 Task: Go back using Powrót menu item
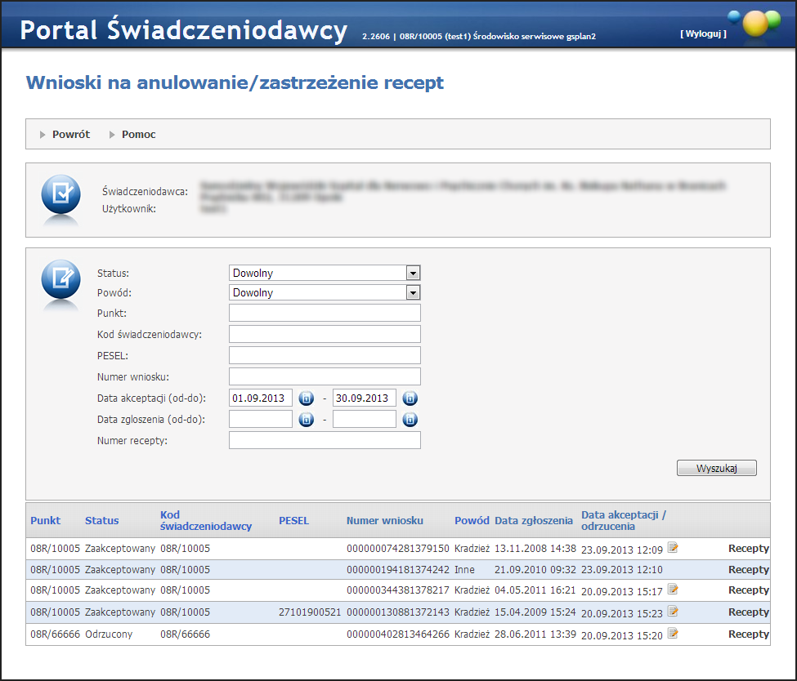point(70,135)
